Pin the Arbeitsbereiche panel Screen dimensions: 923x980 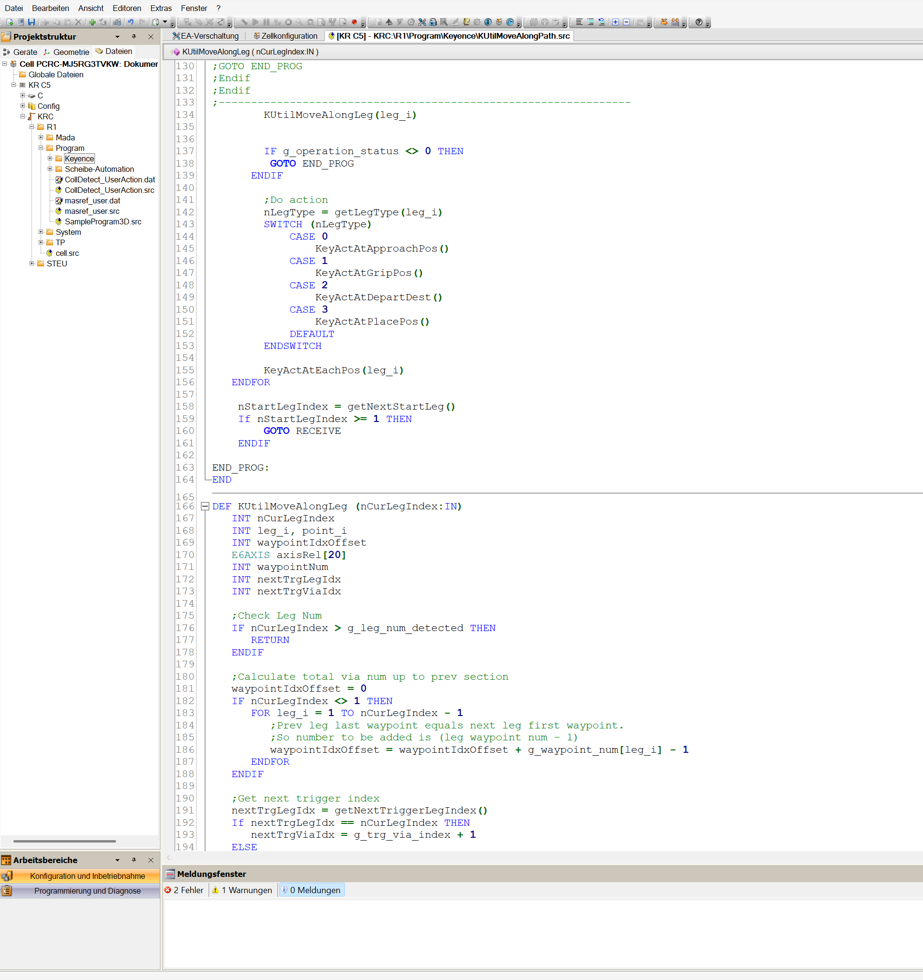click(134, 860)
